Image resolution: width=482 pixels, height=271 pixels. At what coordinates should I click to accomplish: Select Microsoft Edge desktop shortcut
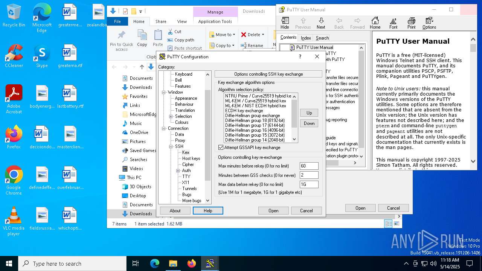(x=42, y=18)
